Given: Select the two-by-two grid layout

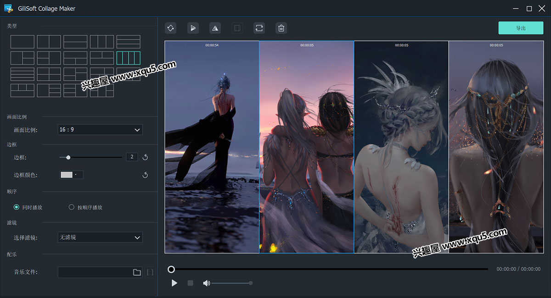Looking at the screenshot, I should pyautogui.click(x=49, y=74).
